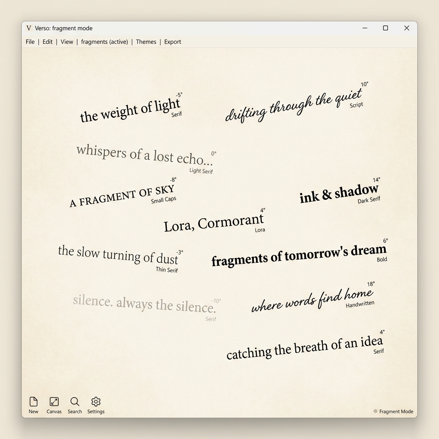The height and width of the screenshot is (439, 439).
Task: Select the fragments (active) menu
Action: pyautogui.click(x=105, y=42)
